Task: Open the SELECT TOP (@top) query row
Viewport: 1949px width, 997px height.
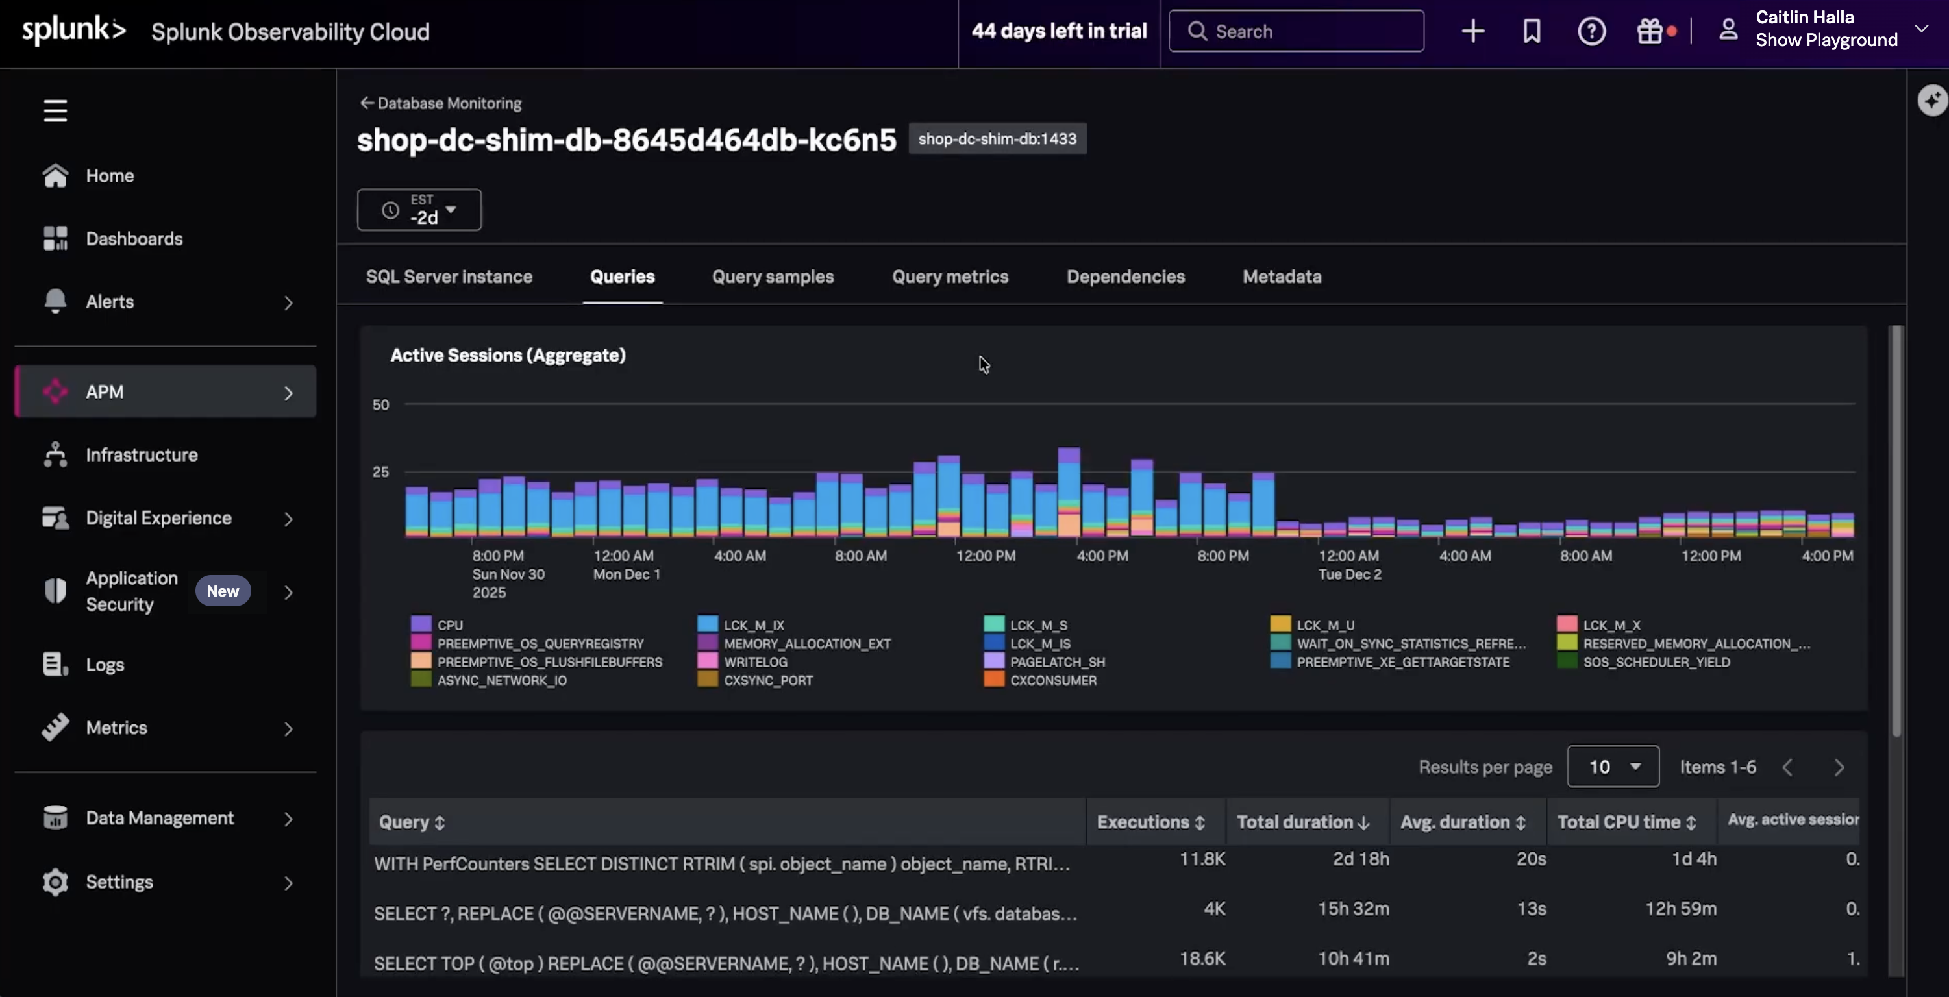Action: (1113, 962)
